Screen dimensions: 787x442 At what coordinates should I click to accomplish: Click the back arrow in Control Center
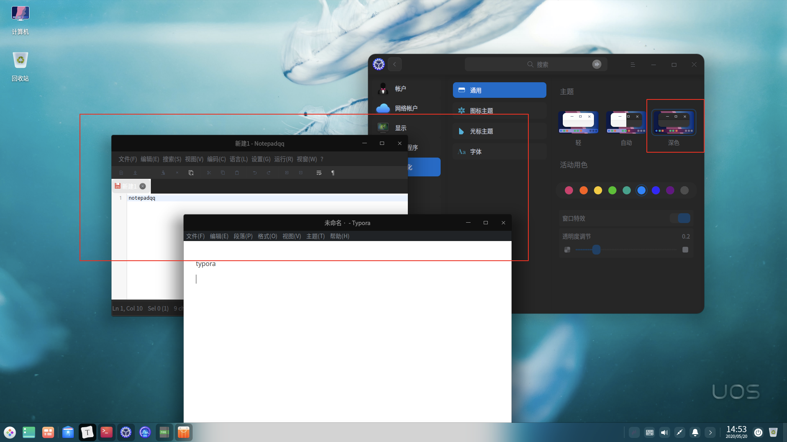point(394,64)
